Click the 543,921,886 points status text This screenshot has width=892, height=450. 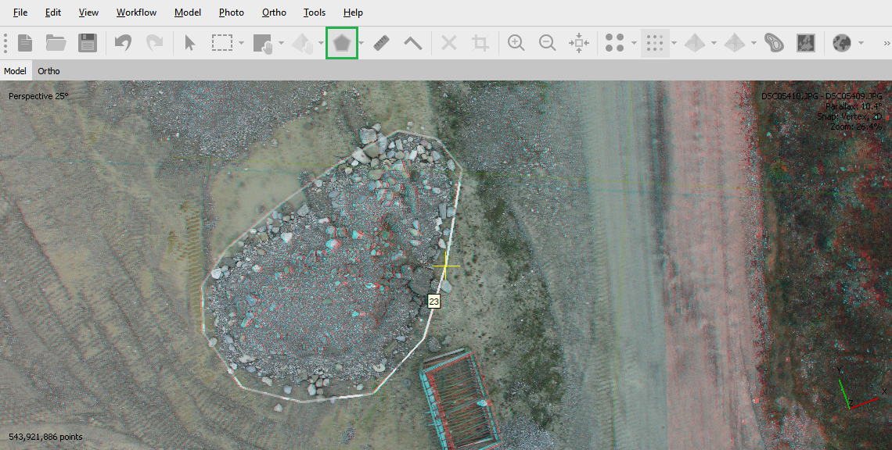point(45,437)
